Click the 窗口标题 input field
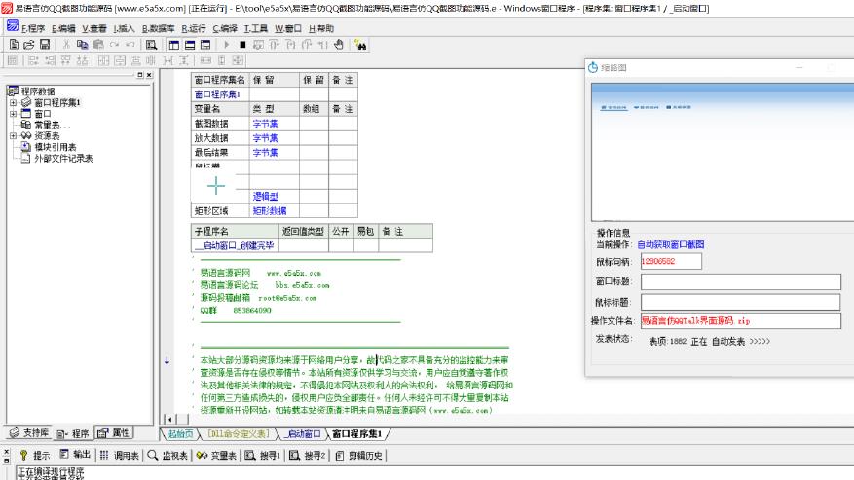Viewport: 854px width, 480px height. (x=741, y=281)
